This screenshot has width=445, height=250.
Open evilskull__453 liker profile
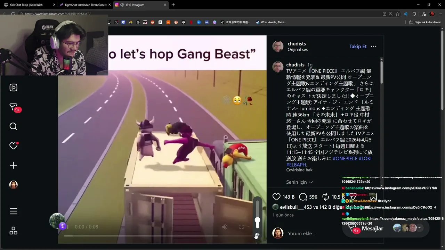pos(296,207)
